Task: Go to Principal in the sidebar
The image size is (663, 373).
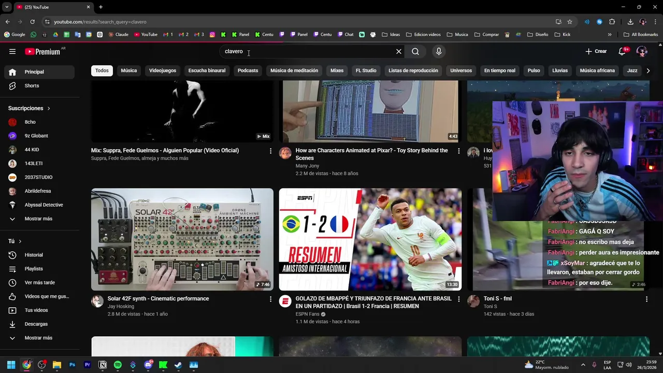Action: 39,72
